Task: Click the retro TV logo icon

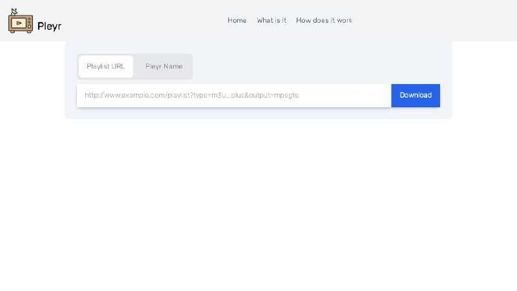Action: [x=21, y=21]
